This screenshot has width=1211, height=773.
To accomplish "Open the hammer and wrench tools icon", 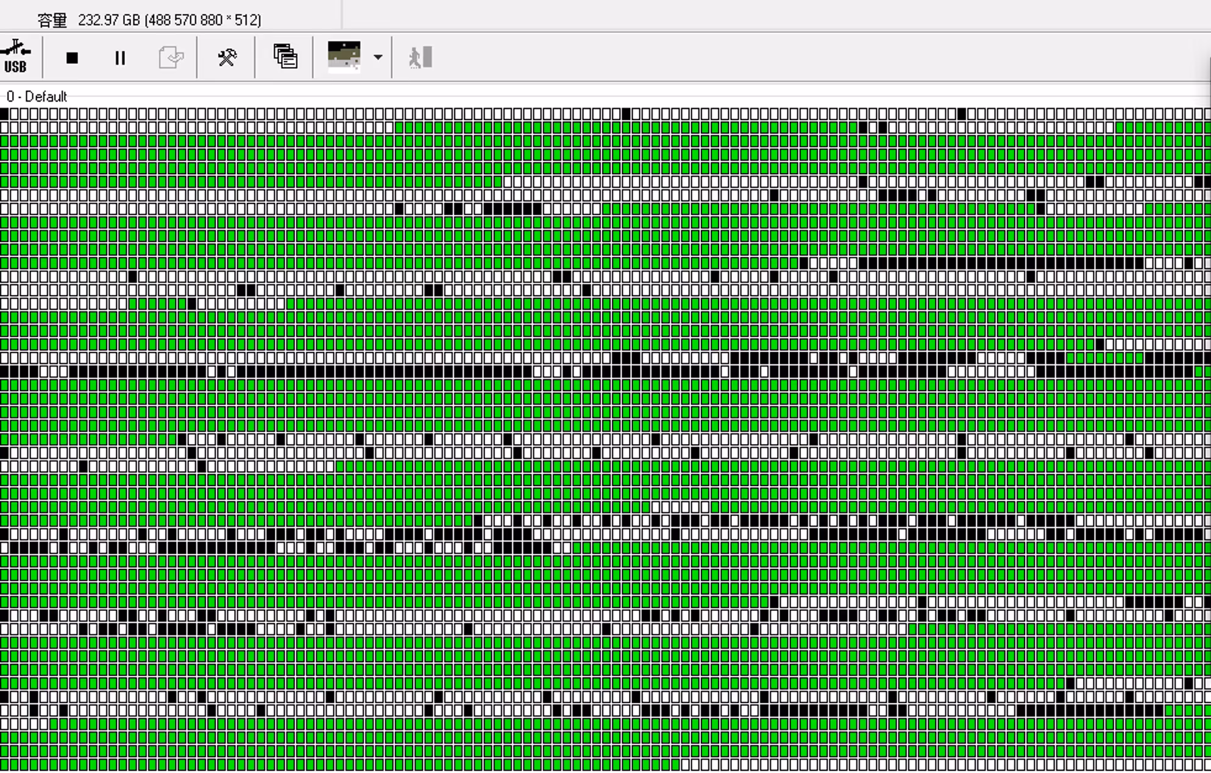I will pos(227,57).
